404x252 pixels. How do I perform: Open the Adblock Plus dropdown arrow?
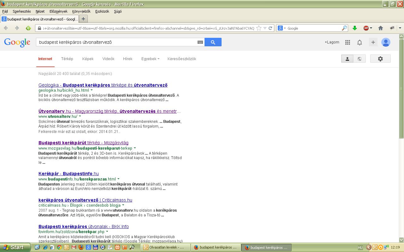(x=371, y=28)
